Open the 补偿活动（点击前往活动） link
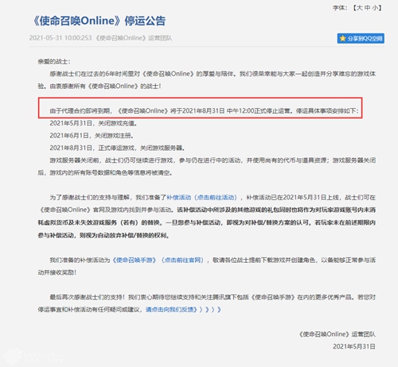This screenshot has width=398, height=367. (x=201, y=197)
